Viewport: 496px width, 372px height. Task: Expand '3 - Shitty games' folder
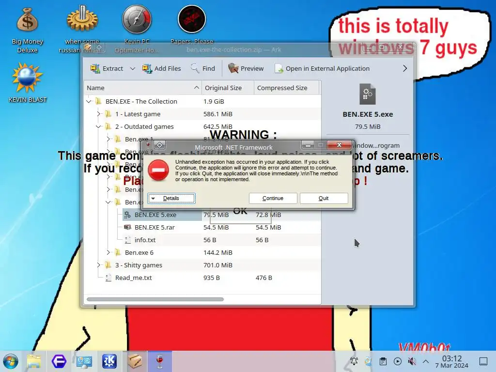pos(98,265)
